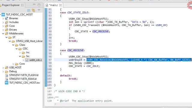Click the Src folder icon

pos(23,56)
